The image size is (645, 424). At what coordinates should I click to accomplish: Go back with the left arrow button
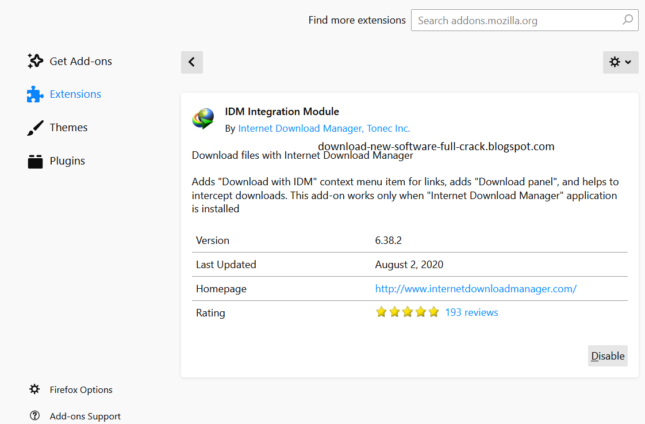pyautogui.click(x=191, y=62)
